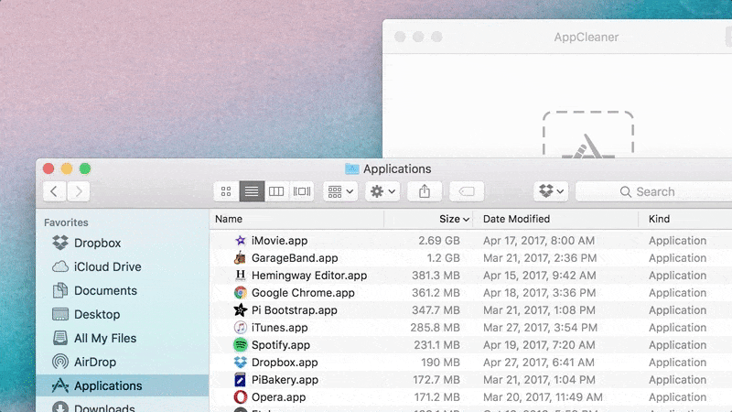This screenshot has width=732, height=412.
Task: Go back with the left arrow
Action: point(54,191)
